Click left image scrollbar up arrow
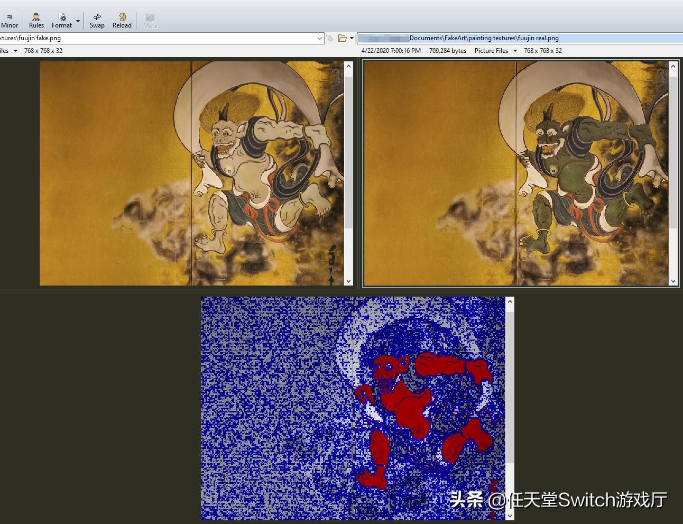 coord(348,66)
